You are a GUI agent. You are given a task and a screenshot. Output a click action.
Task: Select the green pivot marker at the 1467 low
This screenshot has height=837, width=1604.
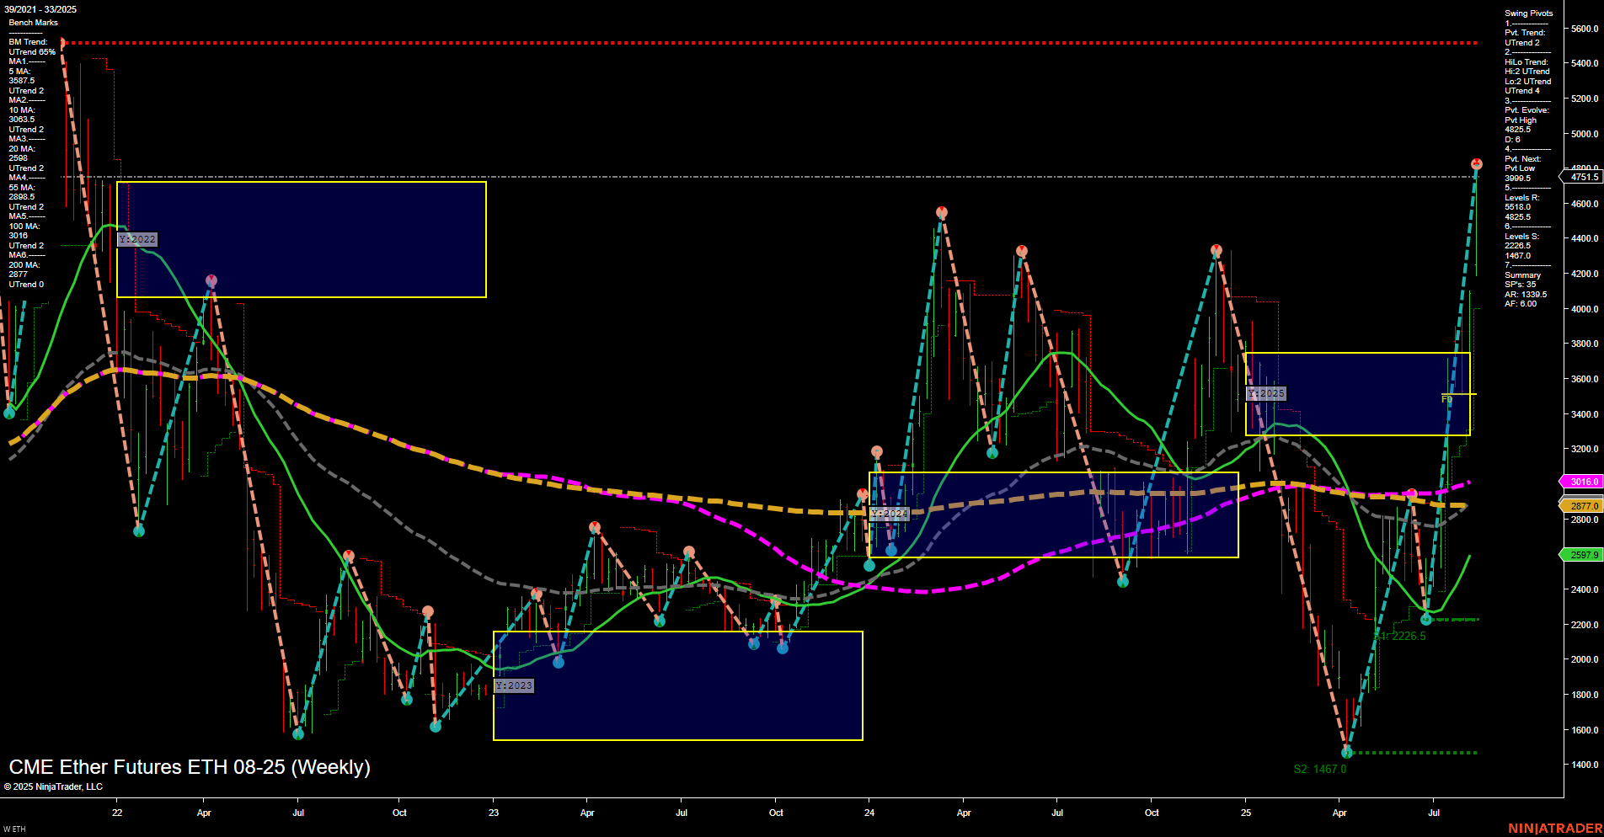tap(1348, 753)
